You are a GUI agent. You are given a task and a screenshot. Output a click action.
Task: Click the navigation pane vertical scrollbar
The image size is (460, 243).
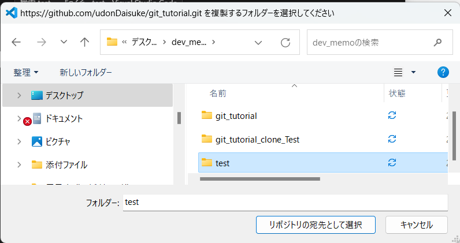pos(179,118)
